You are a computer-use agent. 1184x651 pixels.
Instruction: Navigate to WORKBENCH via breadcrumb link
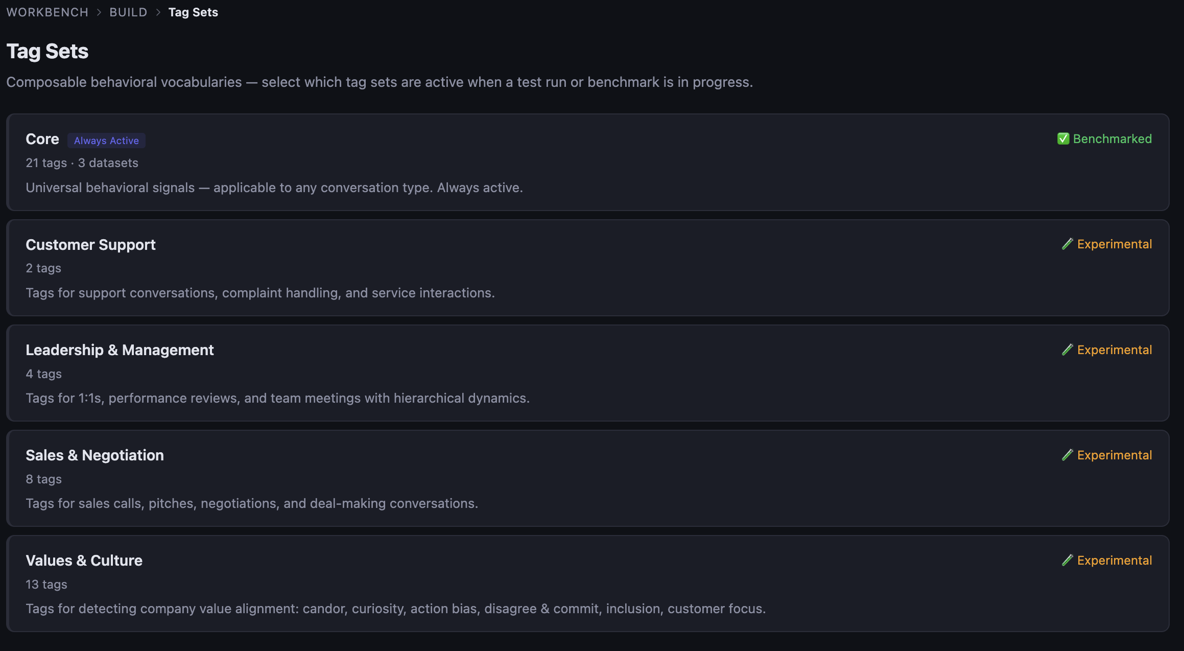pos(47,12)
